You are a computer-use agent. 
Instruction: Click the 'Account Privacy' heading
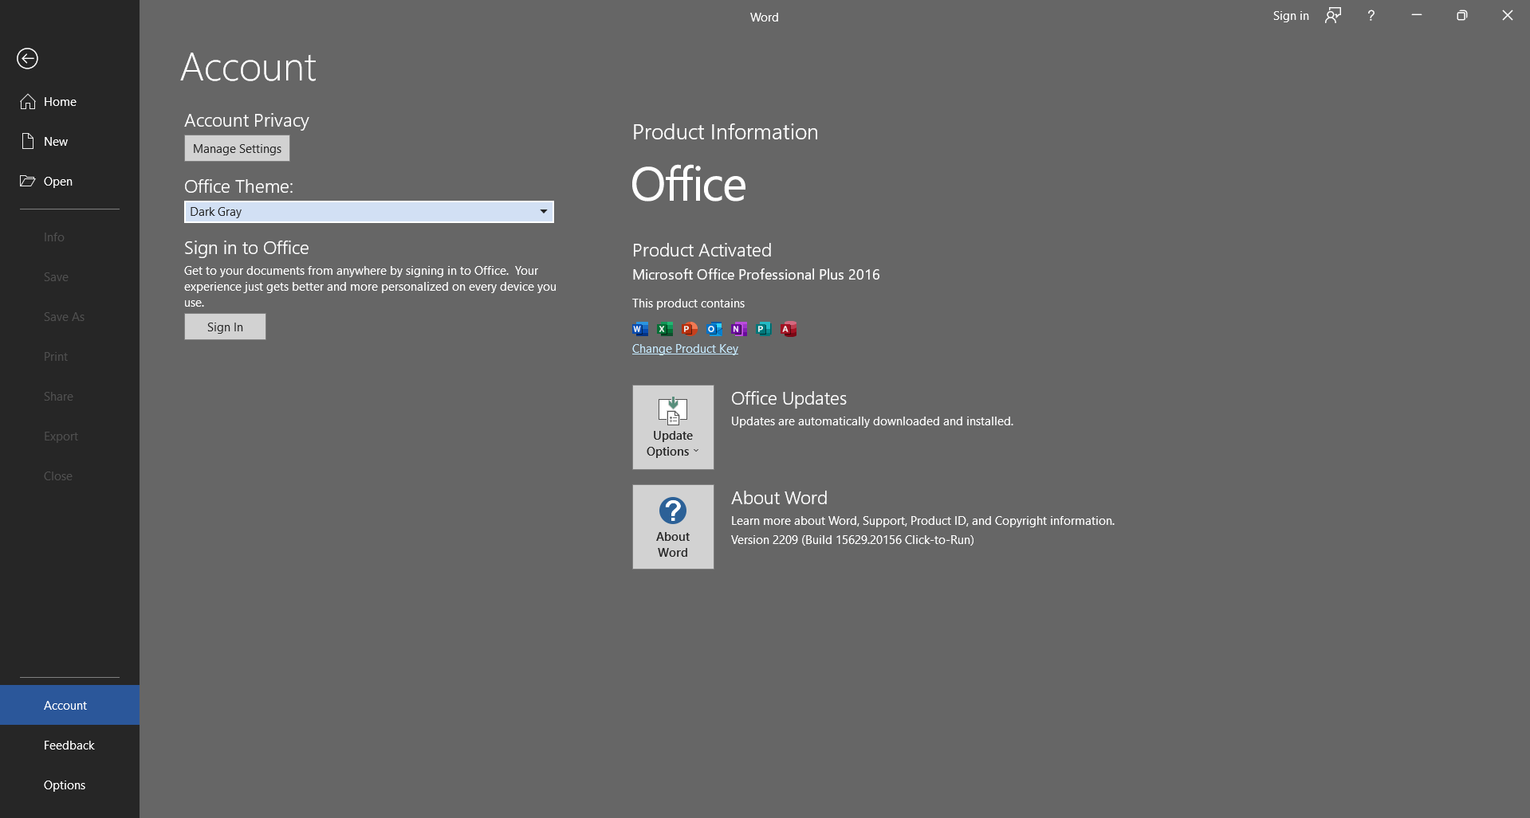pos(246,120)
